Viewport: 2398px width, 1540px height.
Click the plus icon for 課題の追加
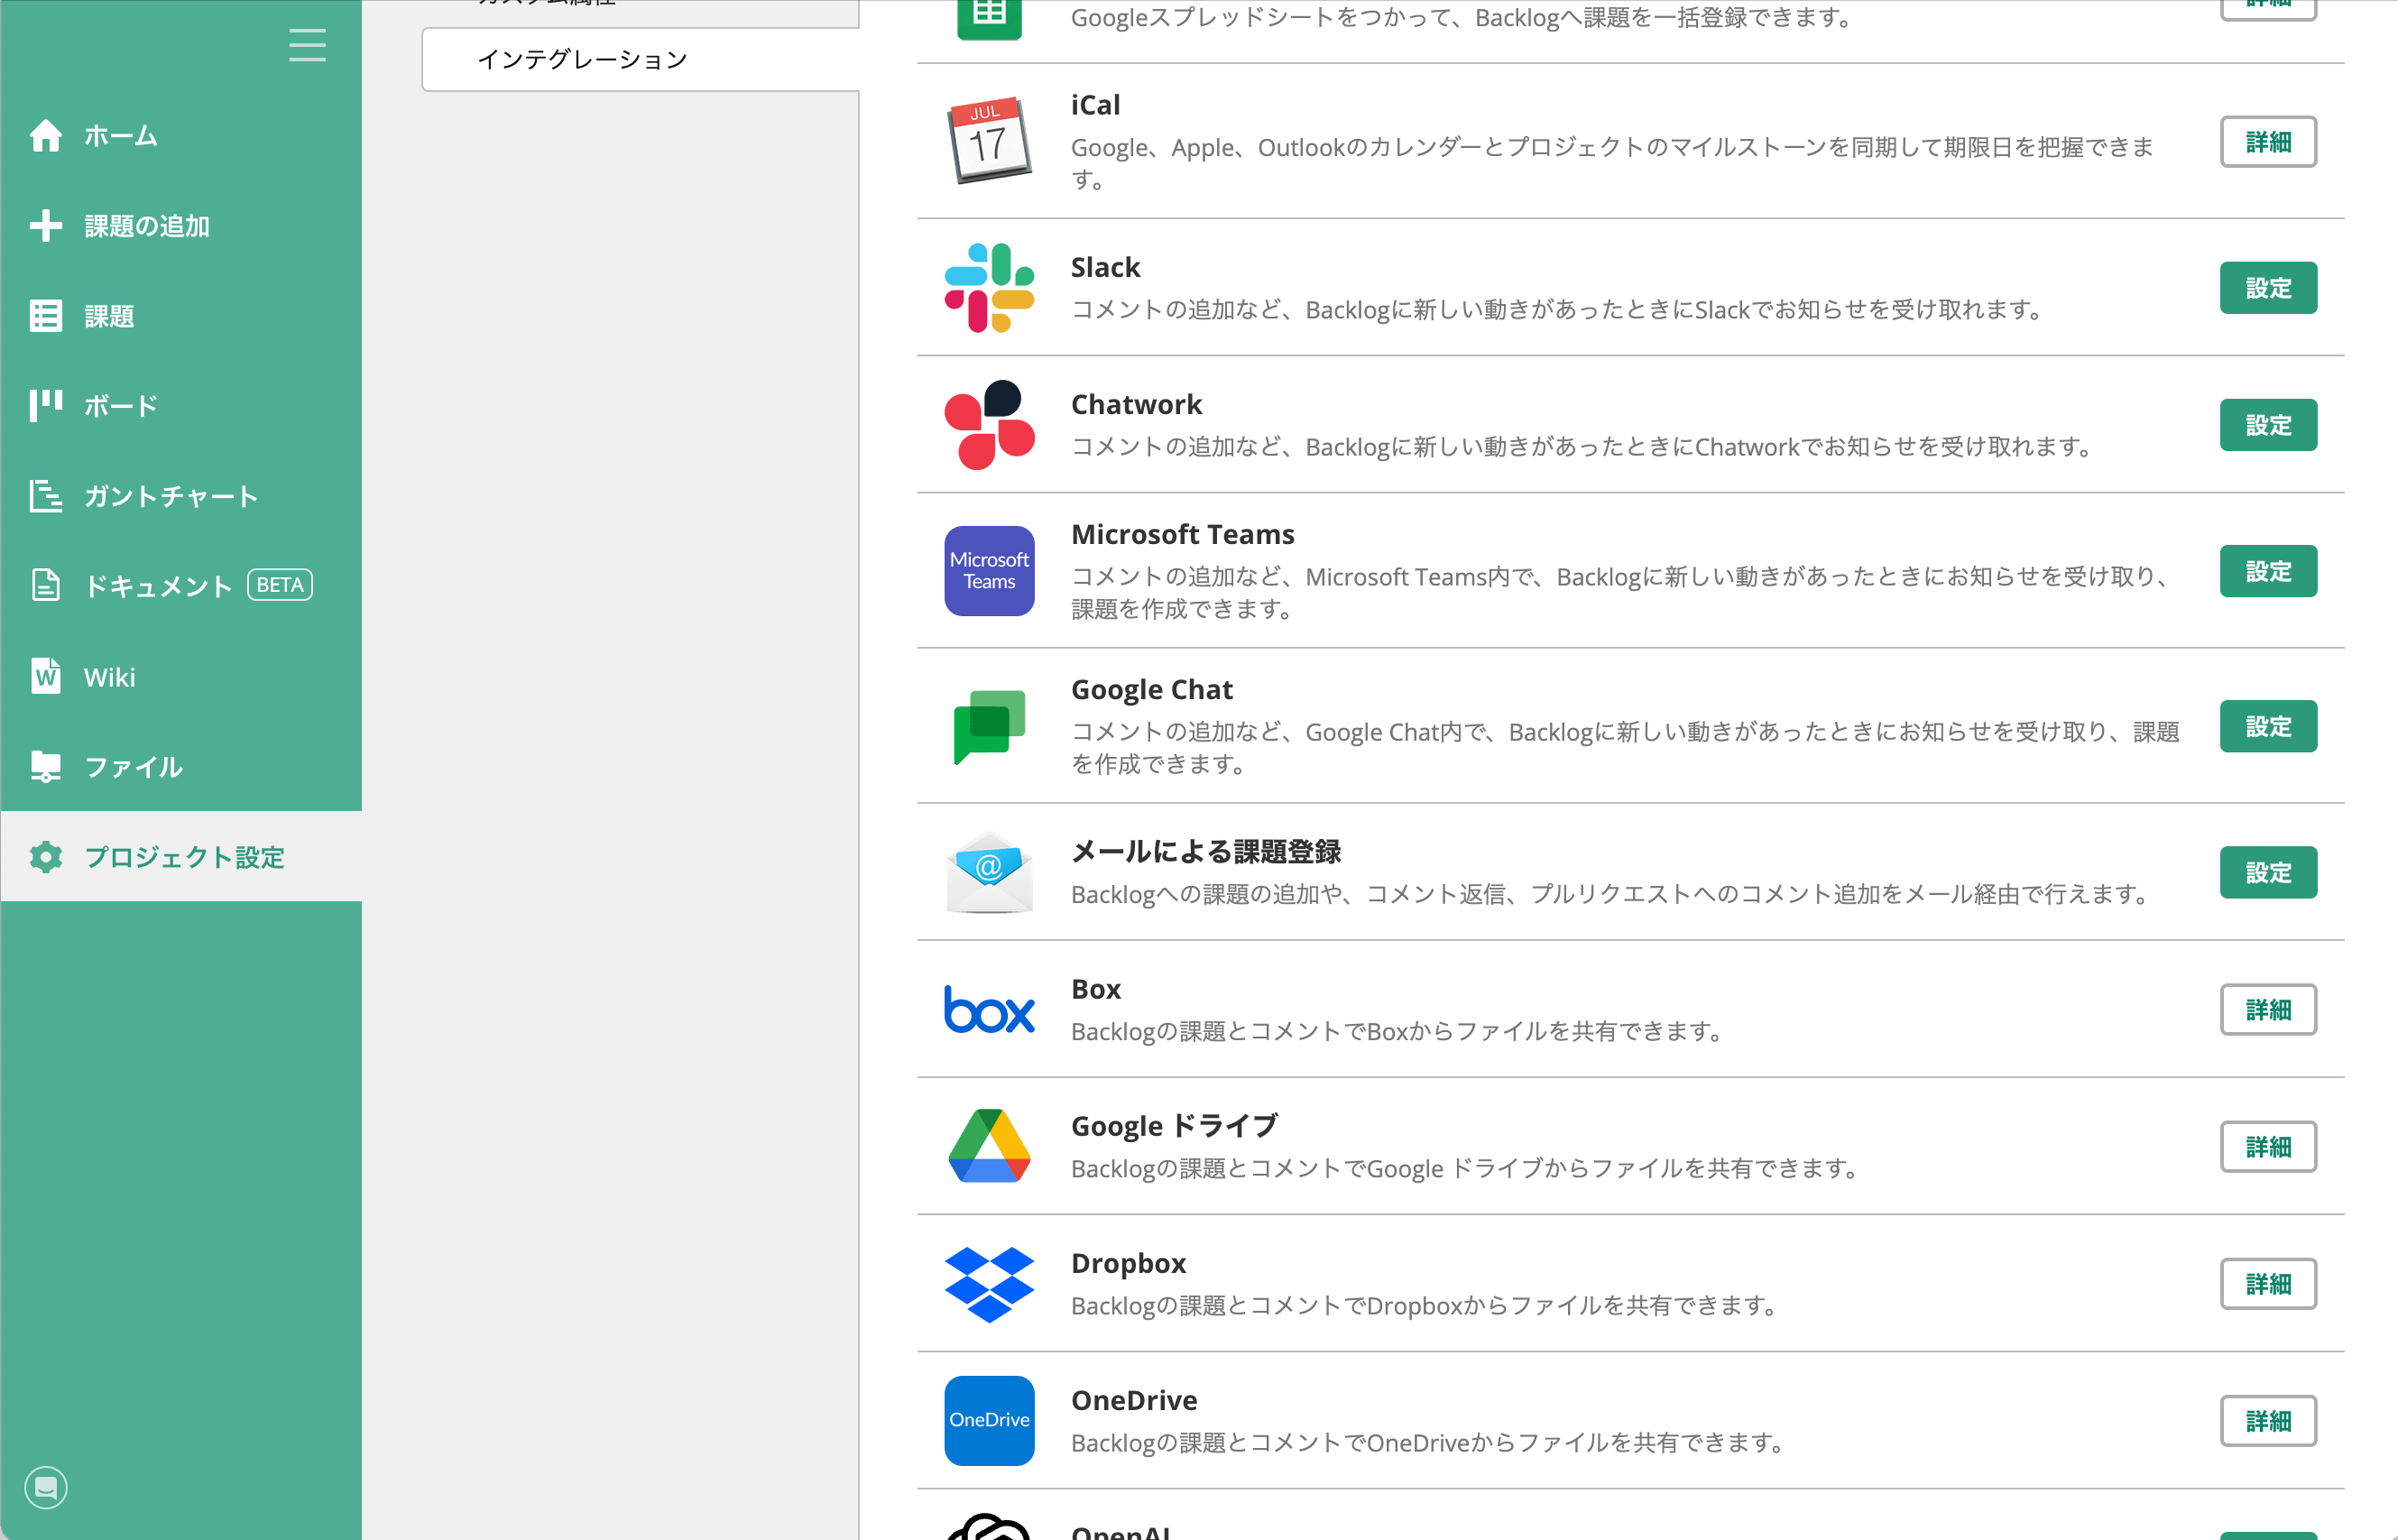(x=46, y=226)
